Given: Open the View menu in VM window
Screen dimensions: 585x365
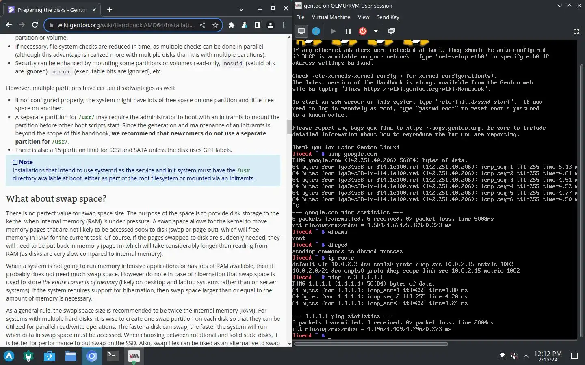Looking at the screenshot, I should 364,17.
